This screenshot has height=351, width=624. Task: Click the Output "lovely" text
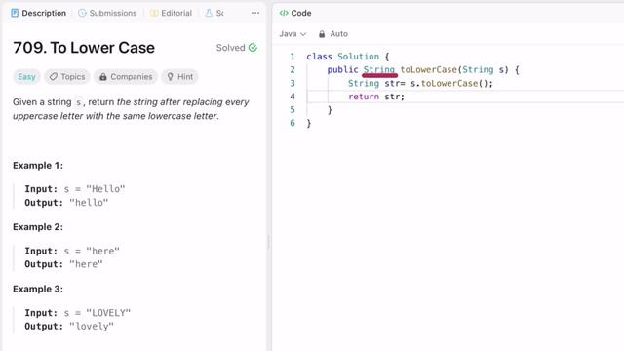69,327
